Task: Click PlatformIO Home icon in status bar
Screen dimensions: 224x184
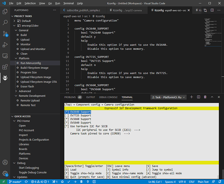Action: 62,182
